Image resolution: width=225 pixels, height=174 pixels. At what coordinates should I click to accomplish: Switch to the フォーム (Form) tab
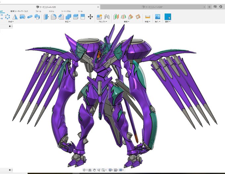[38, 11]
